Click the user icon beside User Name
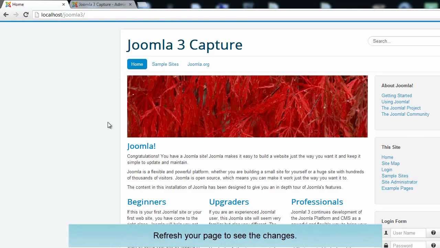 click(386, 233)
